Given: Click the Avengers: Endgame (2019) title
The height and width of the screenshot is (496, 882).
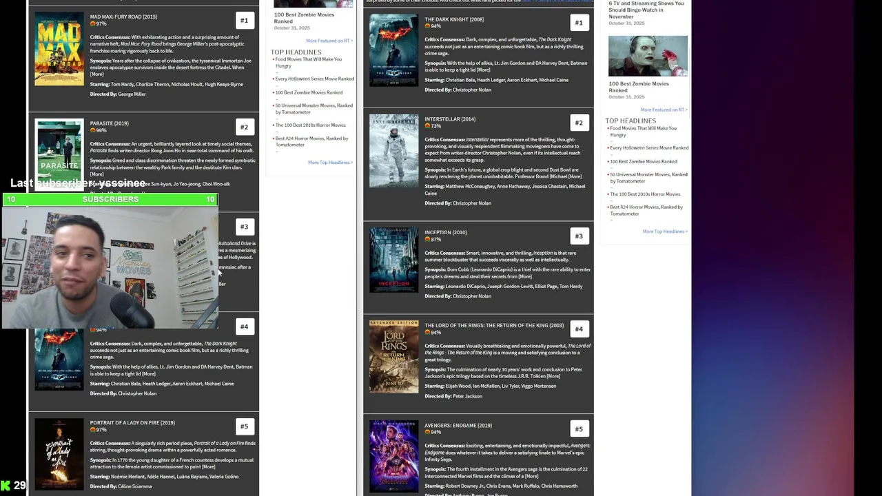Looking at the screenshot, I should click(458, 426).
